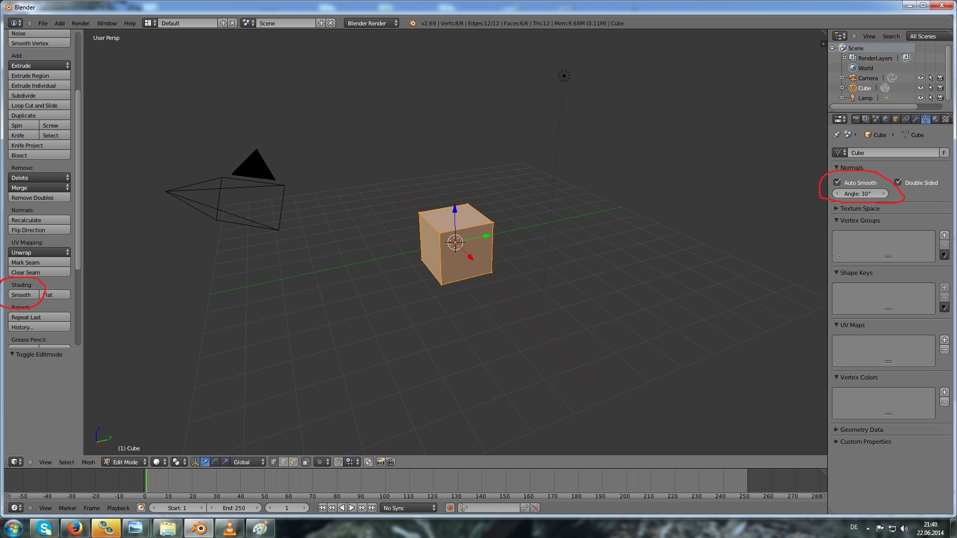Enable face select mode in header
This screenshot has height=538, width=957.
(293, 462)
